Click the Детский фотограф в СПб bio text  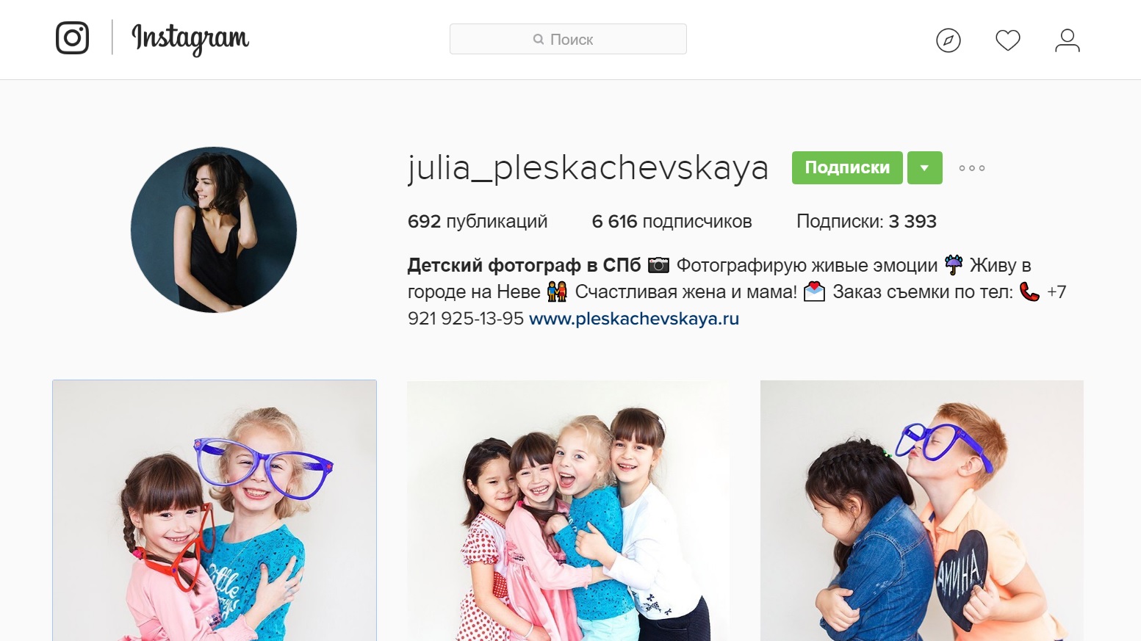tap(525, 265)
